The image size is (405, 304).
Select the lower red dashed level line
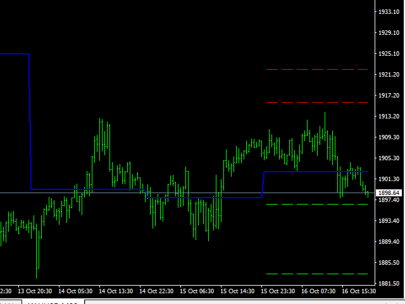coord(316,102)
